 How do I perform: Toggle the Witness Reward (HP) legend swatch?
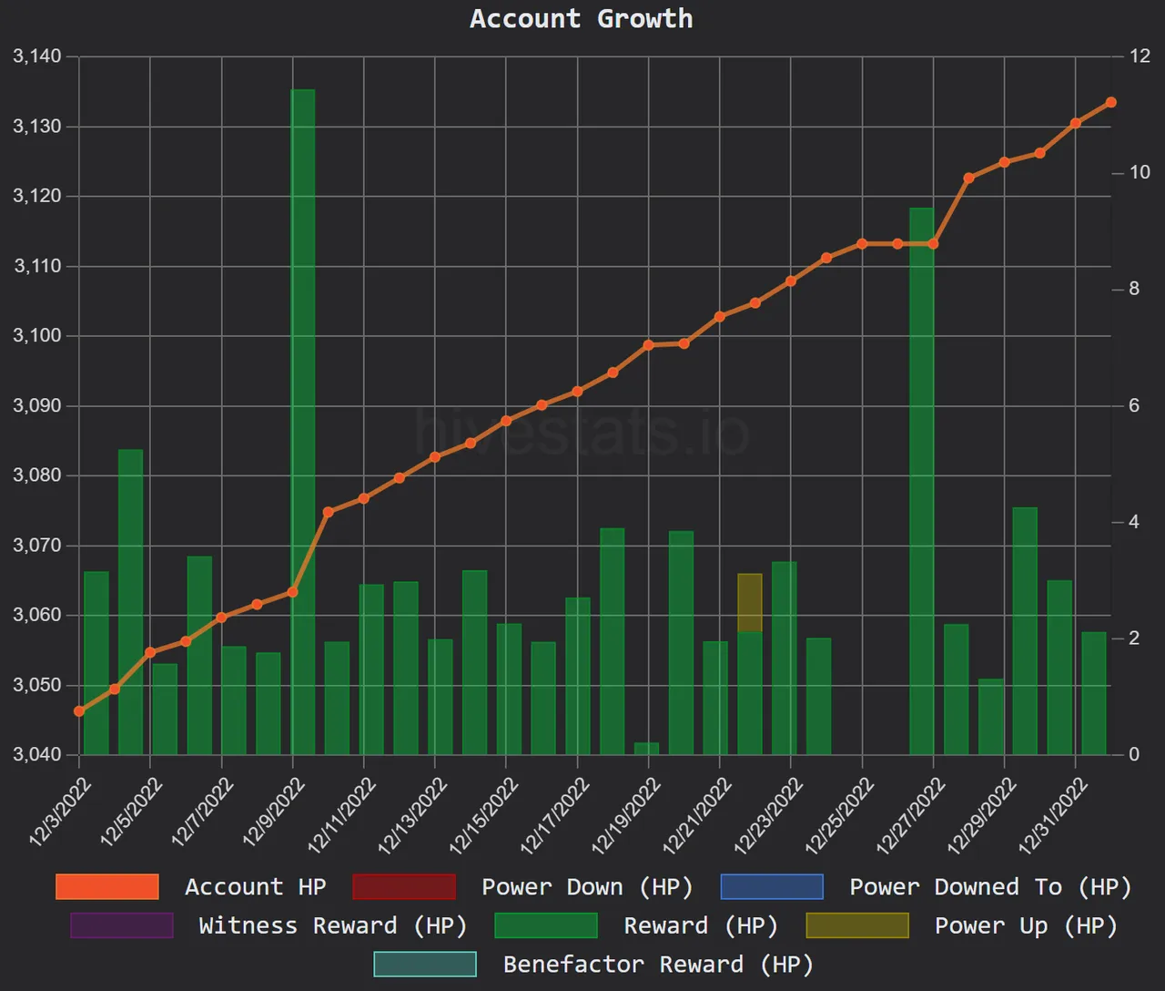122,925
